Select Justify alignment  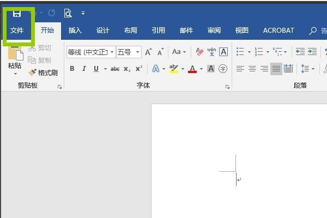(x=276, y=69)
